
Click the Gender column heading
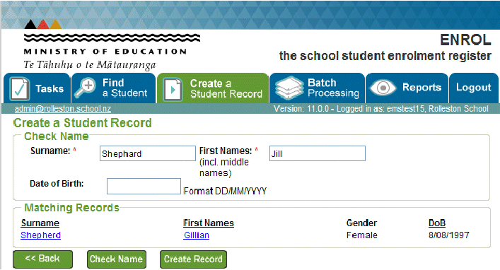coord(361,223)
